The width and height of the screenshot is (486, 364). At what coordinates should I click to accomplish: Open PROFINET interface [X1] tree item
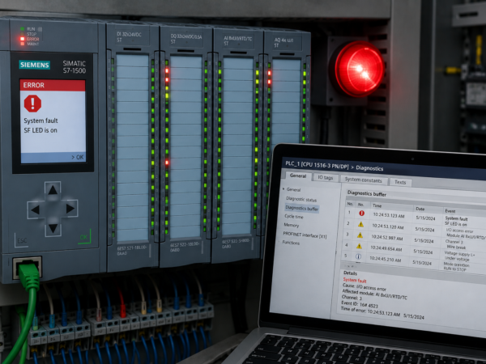(x=305, y=235)
